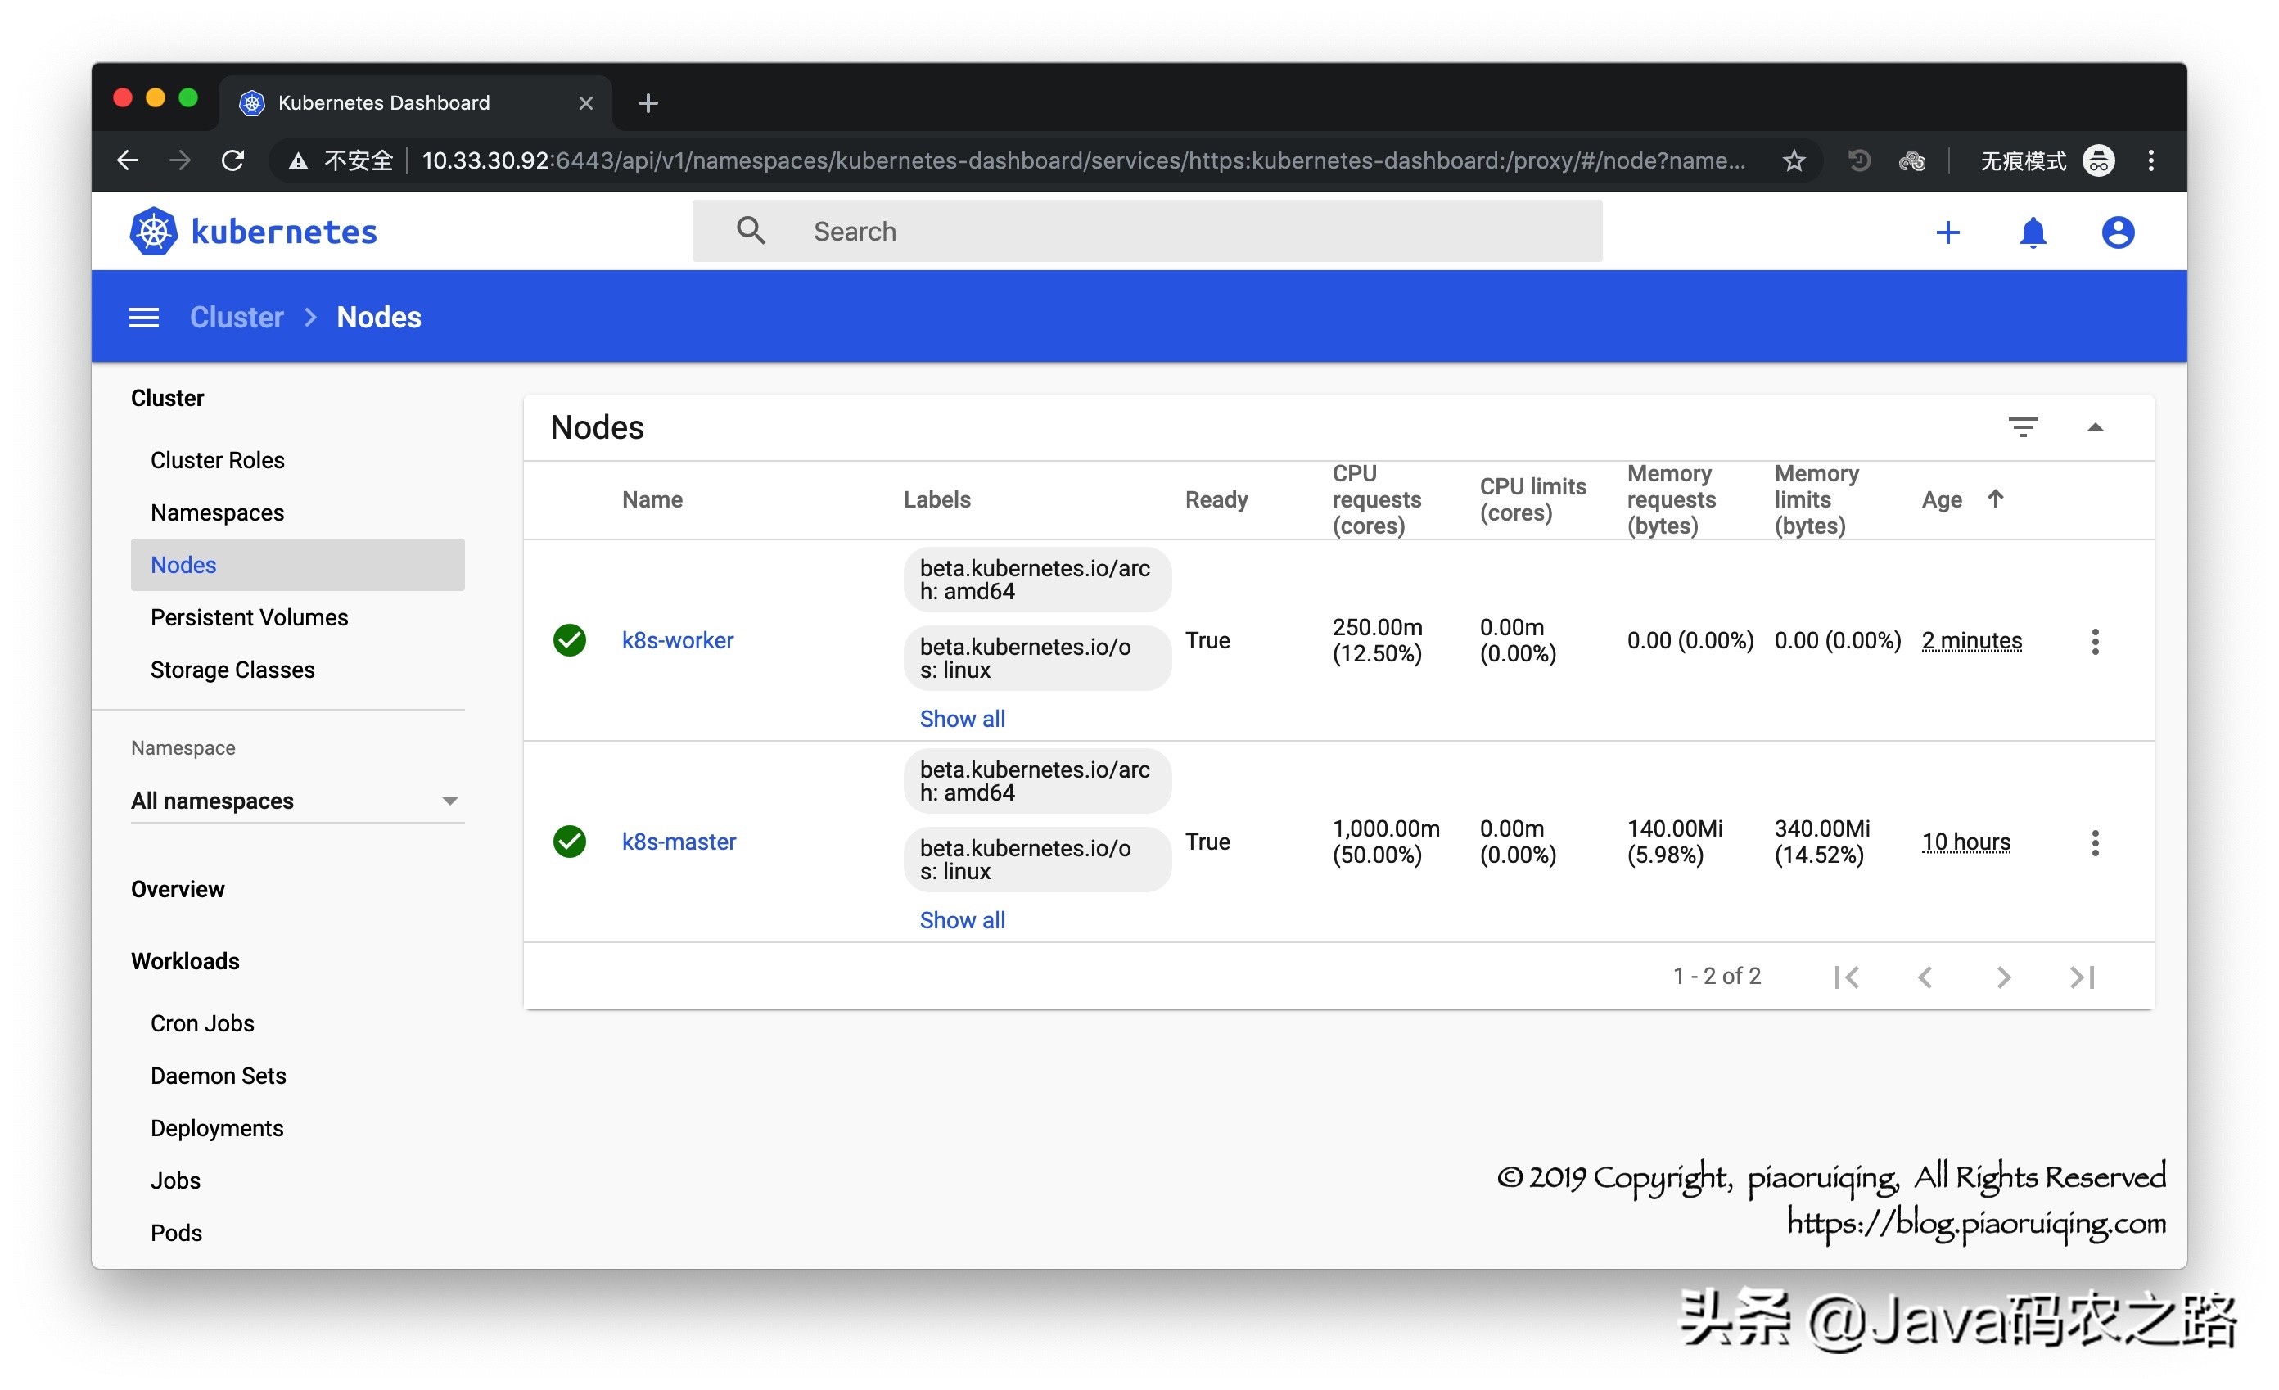Open the three-dot menu for k8s-master node
Screen dimensions: 2279x1390
pyautogui.click(x=2095, y=842)
